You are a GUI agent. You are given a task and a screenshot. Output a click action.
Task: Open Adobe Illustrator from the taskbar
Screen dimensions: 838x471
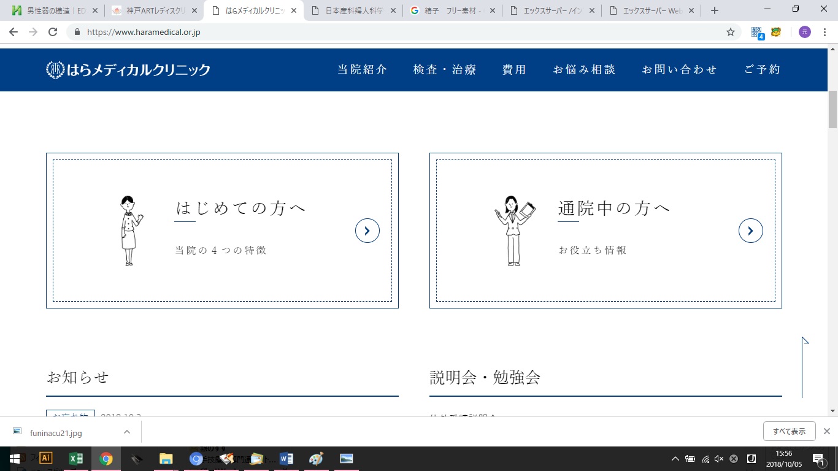(x=46, y=459)
